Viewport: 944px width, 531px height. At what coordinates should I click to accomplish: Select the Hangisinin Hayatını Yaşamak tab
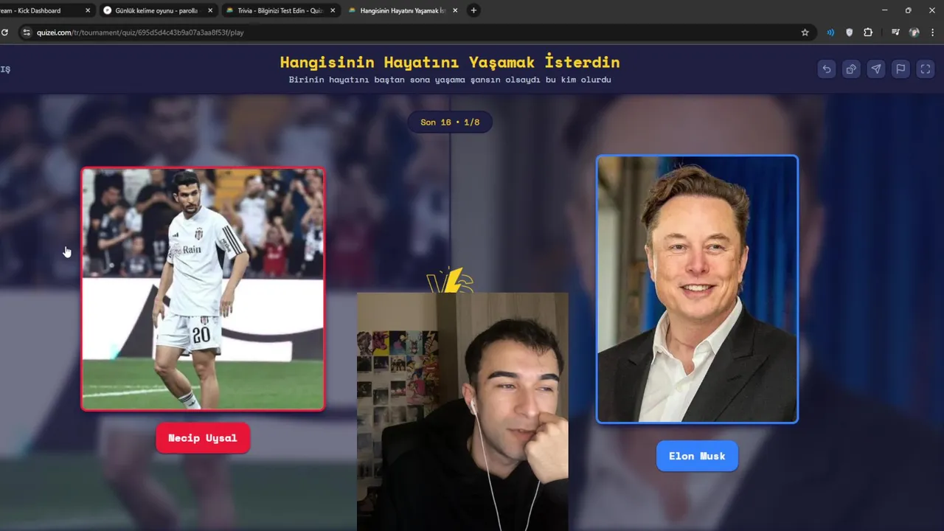401,10
